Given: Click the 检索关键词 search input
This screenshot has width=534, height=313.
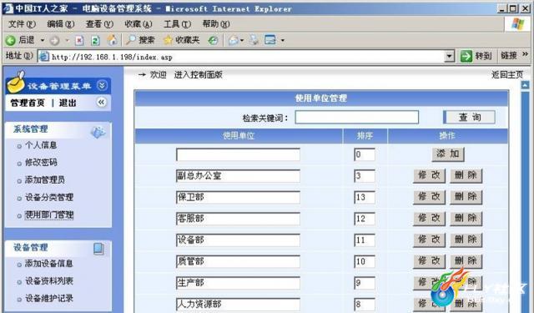Looking at the screenshot, I should tap(356, 117).
